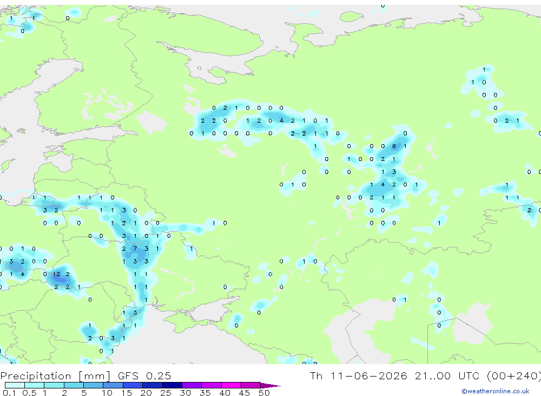Click the '12' precipitation value on the map
The height and width of the screenshot is (396, 541).
click(x=56, y=274)
